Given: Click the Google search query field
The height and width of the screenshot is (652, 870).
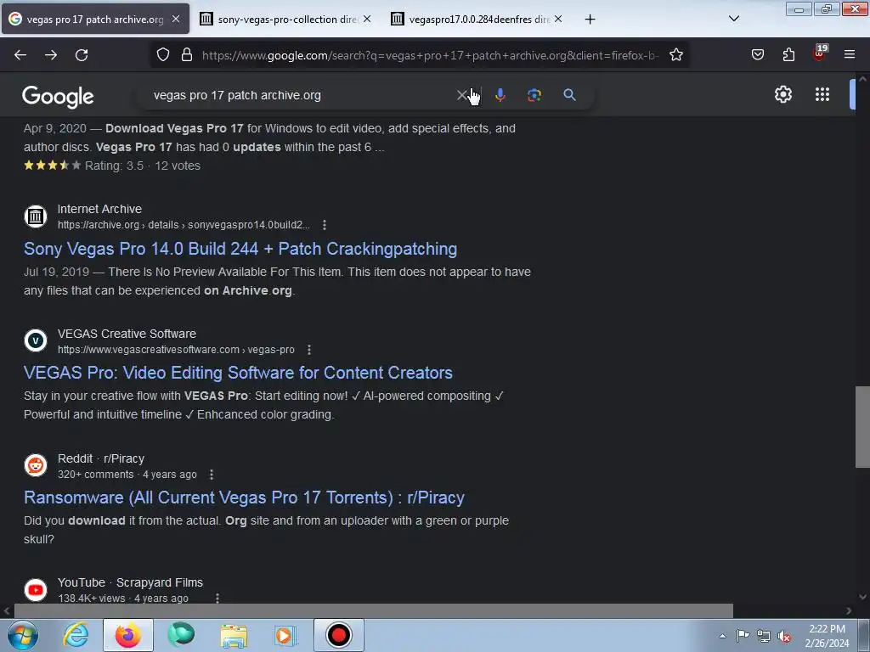Looking at the screenshot, I should [x=302, y=95].
